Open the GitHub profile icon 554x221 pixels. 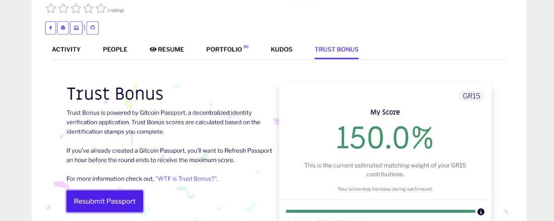point(92,28)
